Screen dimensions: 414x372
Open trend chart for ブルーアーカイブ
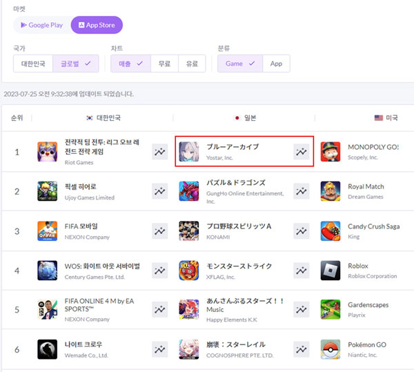tap(302, 152)
